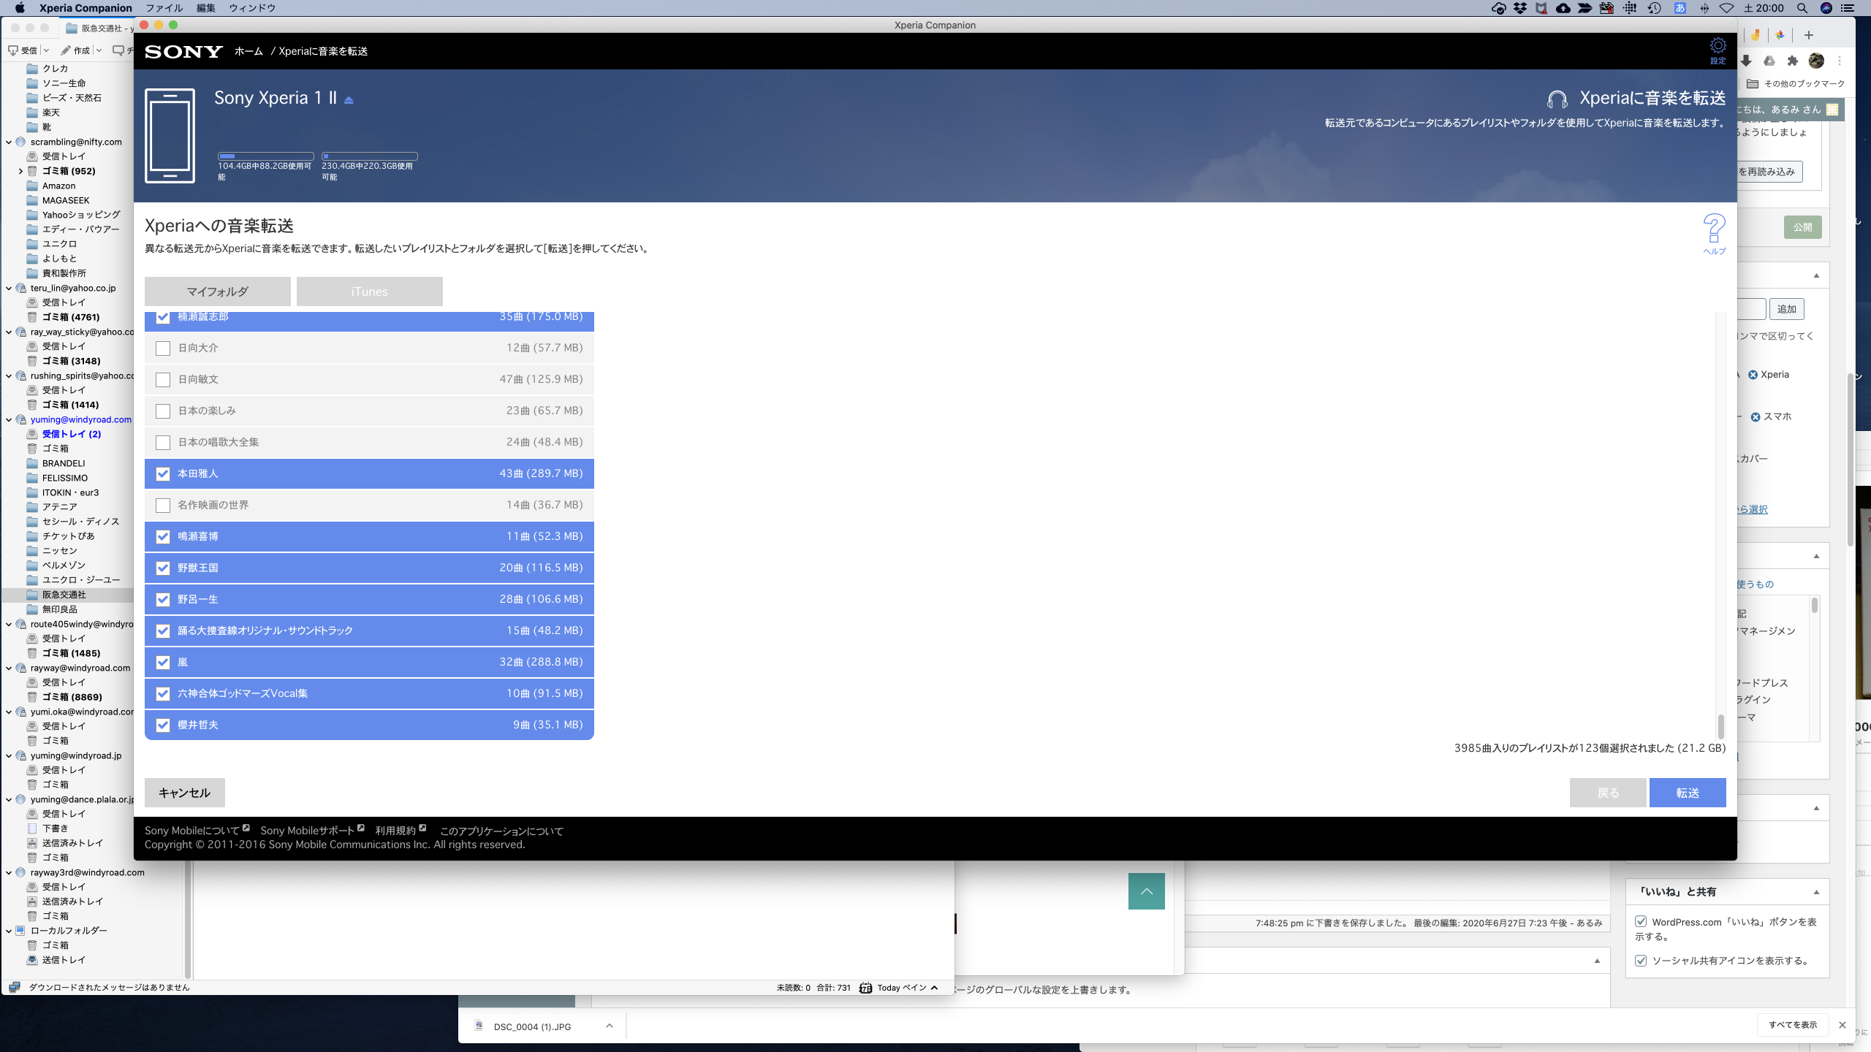
Task: Uncheck the 野獣王国 playlist checkbox
Action: point(163,568)
